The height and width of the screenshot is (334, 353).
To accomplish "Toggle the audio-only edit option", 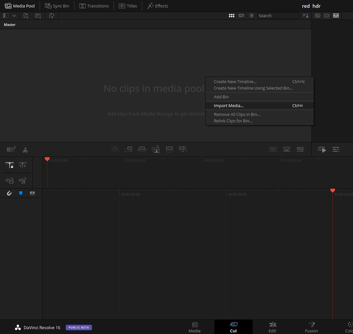I will click(x=22, y=180).
